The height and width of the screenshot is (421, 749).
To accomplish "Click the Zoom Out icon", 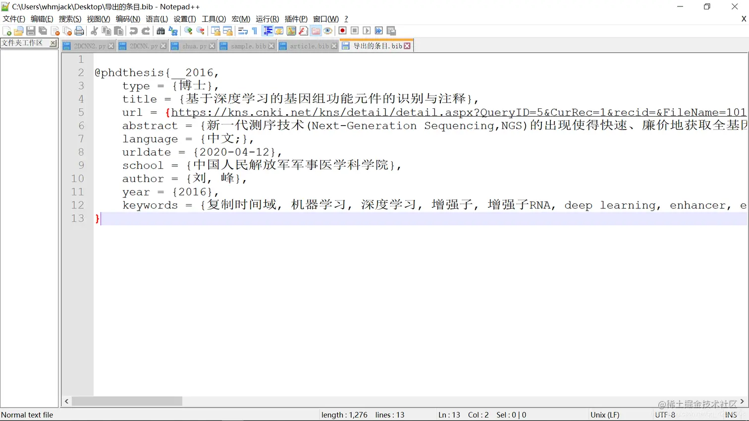I will tap(200, 31).
